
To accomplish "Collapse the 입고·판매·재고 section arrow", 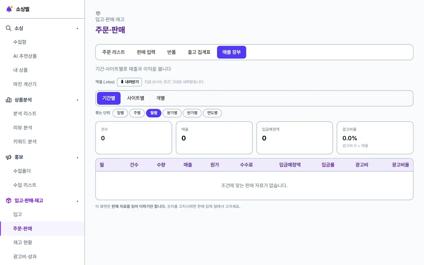I will (x=78, y=201).
